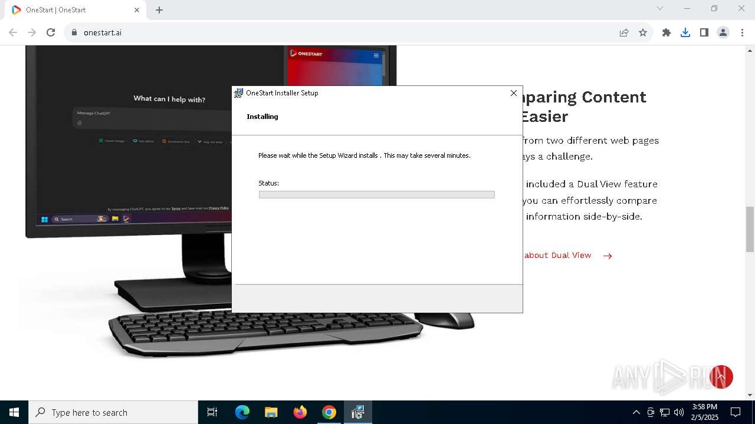The height and width of the screenshot is (424, 755).
Task: Switch to the installer taskbar icon
Action: (x=358, y=412)
